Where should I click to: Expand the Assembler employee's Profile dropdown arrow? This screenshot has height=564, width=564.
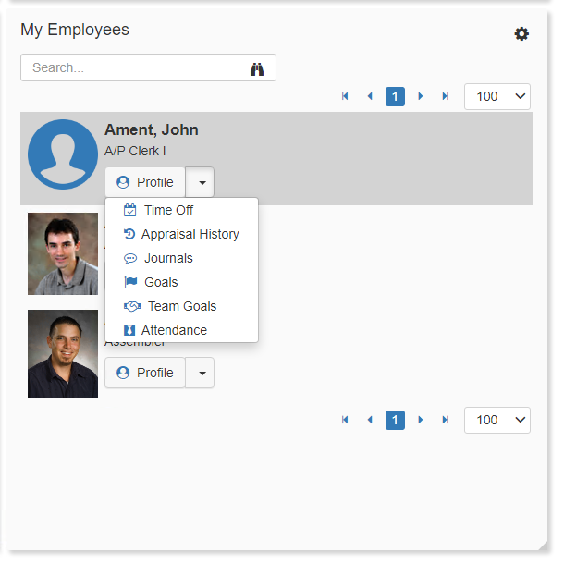click(x=201, y=373)
